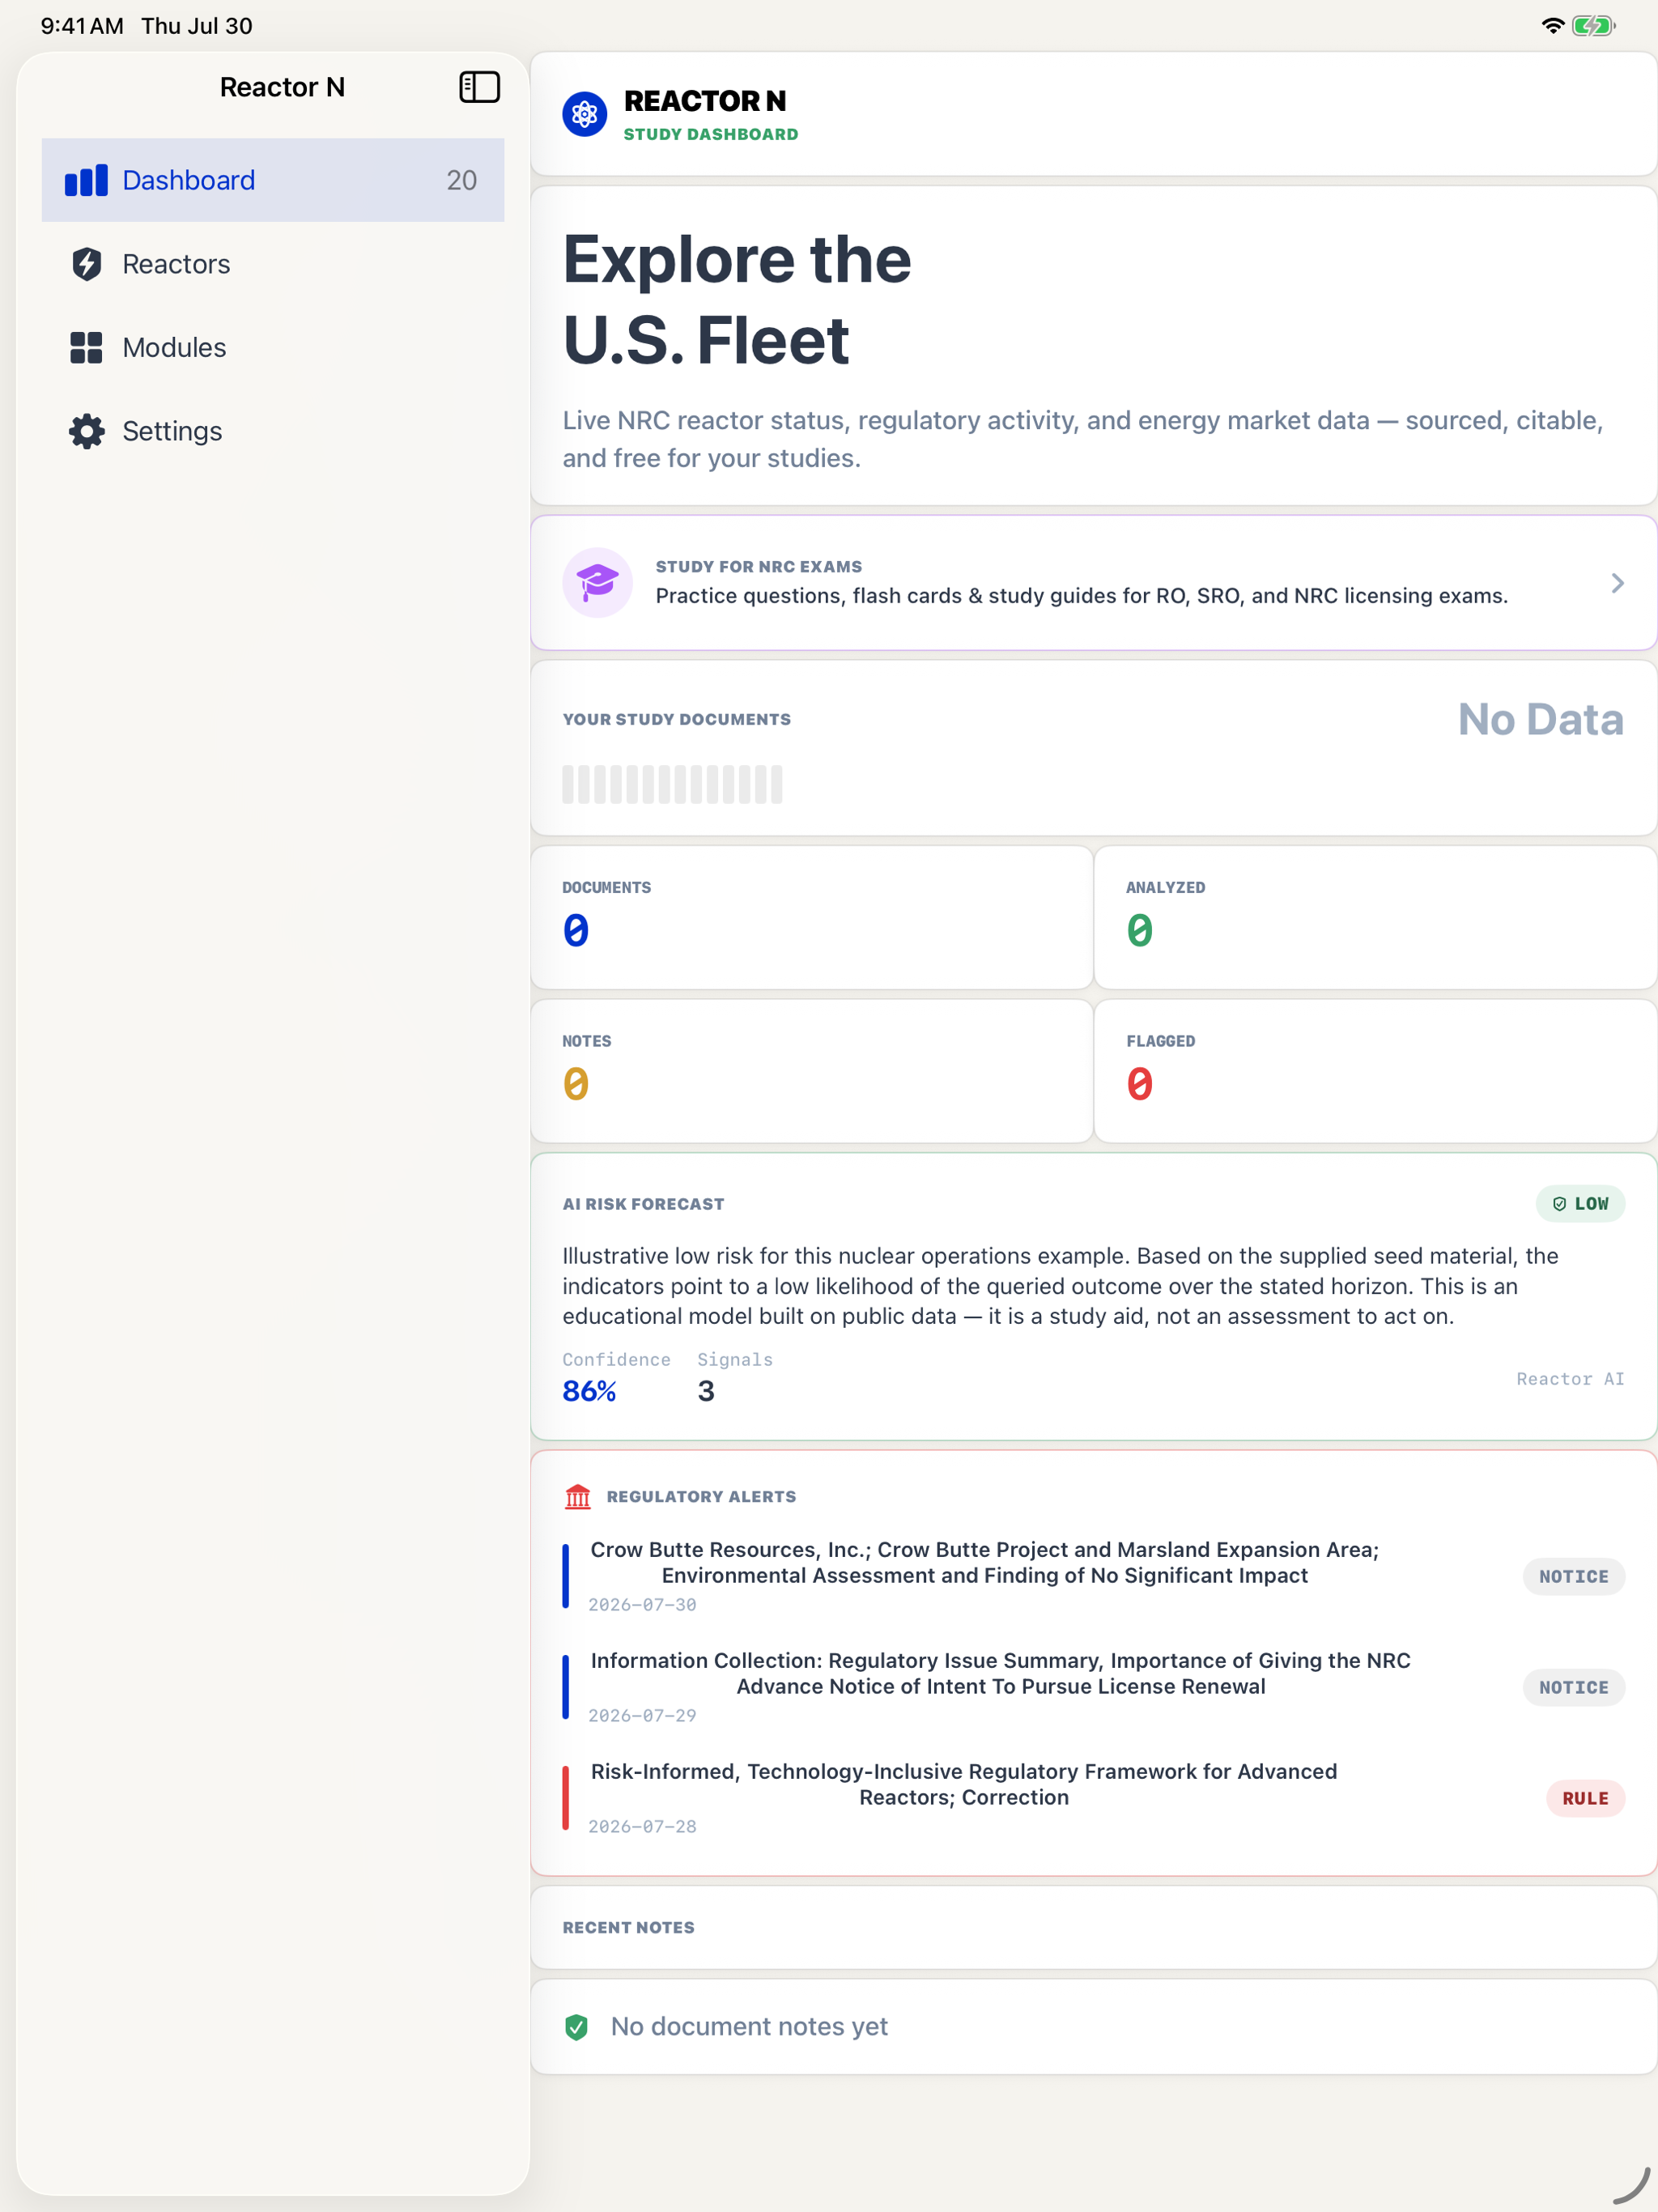The height and width of the screenshot is (2212, 1658).
Task: Click No document notes yet text
Action: (749, 2026)
